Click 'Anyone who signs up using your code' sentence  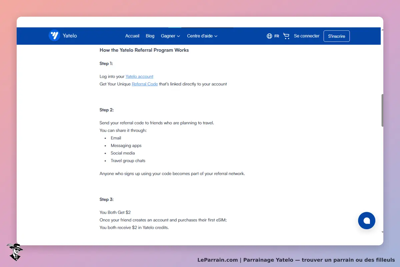pyautogui.click(x=172, y=174)
